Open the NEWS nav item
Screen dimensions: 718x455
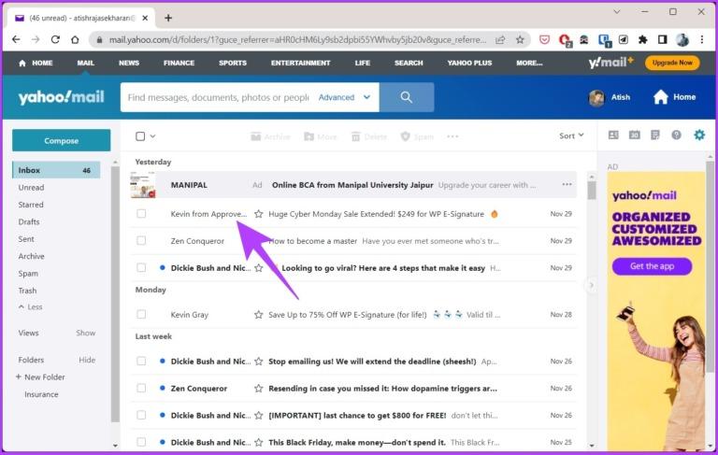[129, 63]
